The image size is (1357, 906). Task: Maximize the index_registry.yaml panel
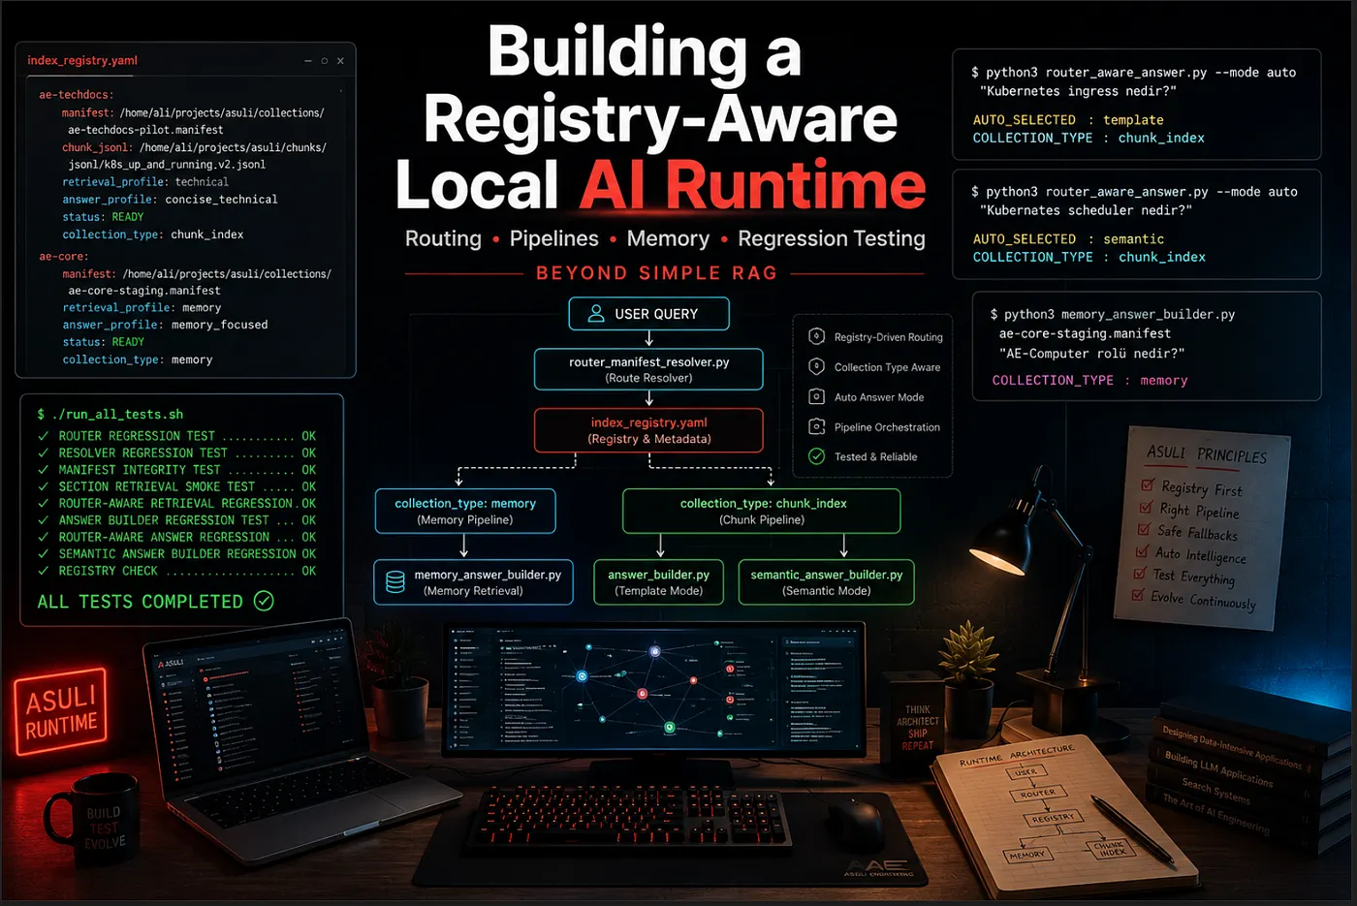tap(325, 60)
